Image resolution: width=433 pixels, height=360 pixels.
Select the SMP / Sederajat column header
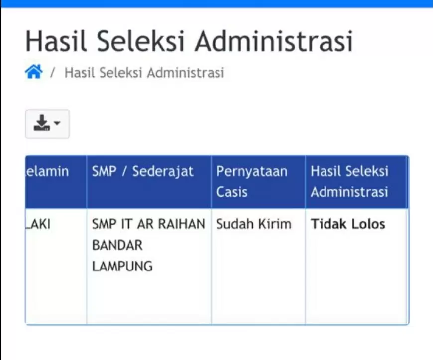(149, 181)
